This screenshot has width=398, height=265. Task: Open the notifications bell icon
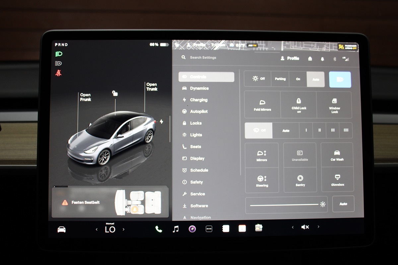tap(322, 59)
